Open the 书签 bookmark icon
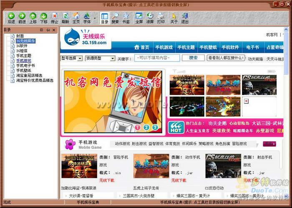 126,16
